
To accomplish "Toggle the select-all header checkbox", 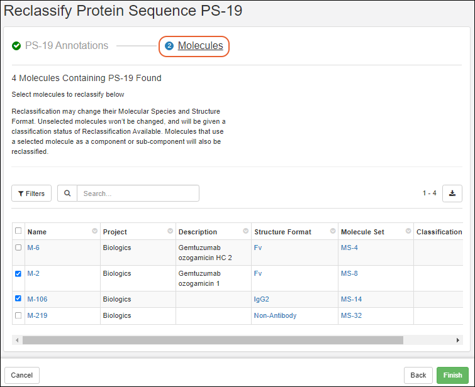I will pos(18,231).
